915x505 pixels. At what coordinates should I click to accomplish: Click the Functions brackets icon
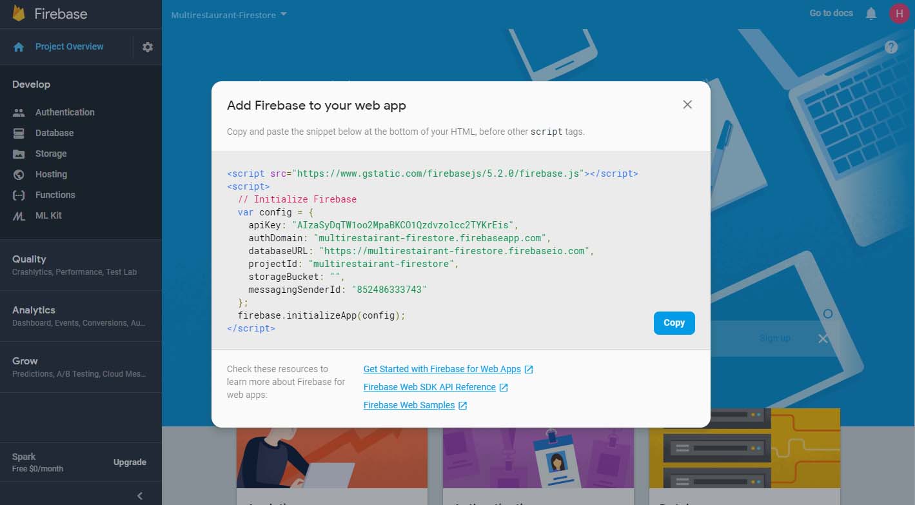click(19, 195)
